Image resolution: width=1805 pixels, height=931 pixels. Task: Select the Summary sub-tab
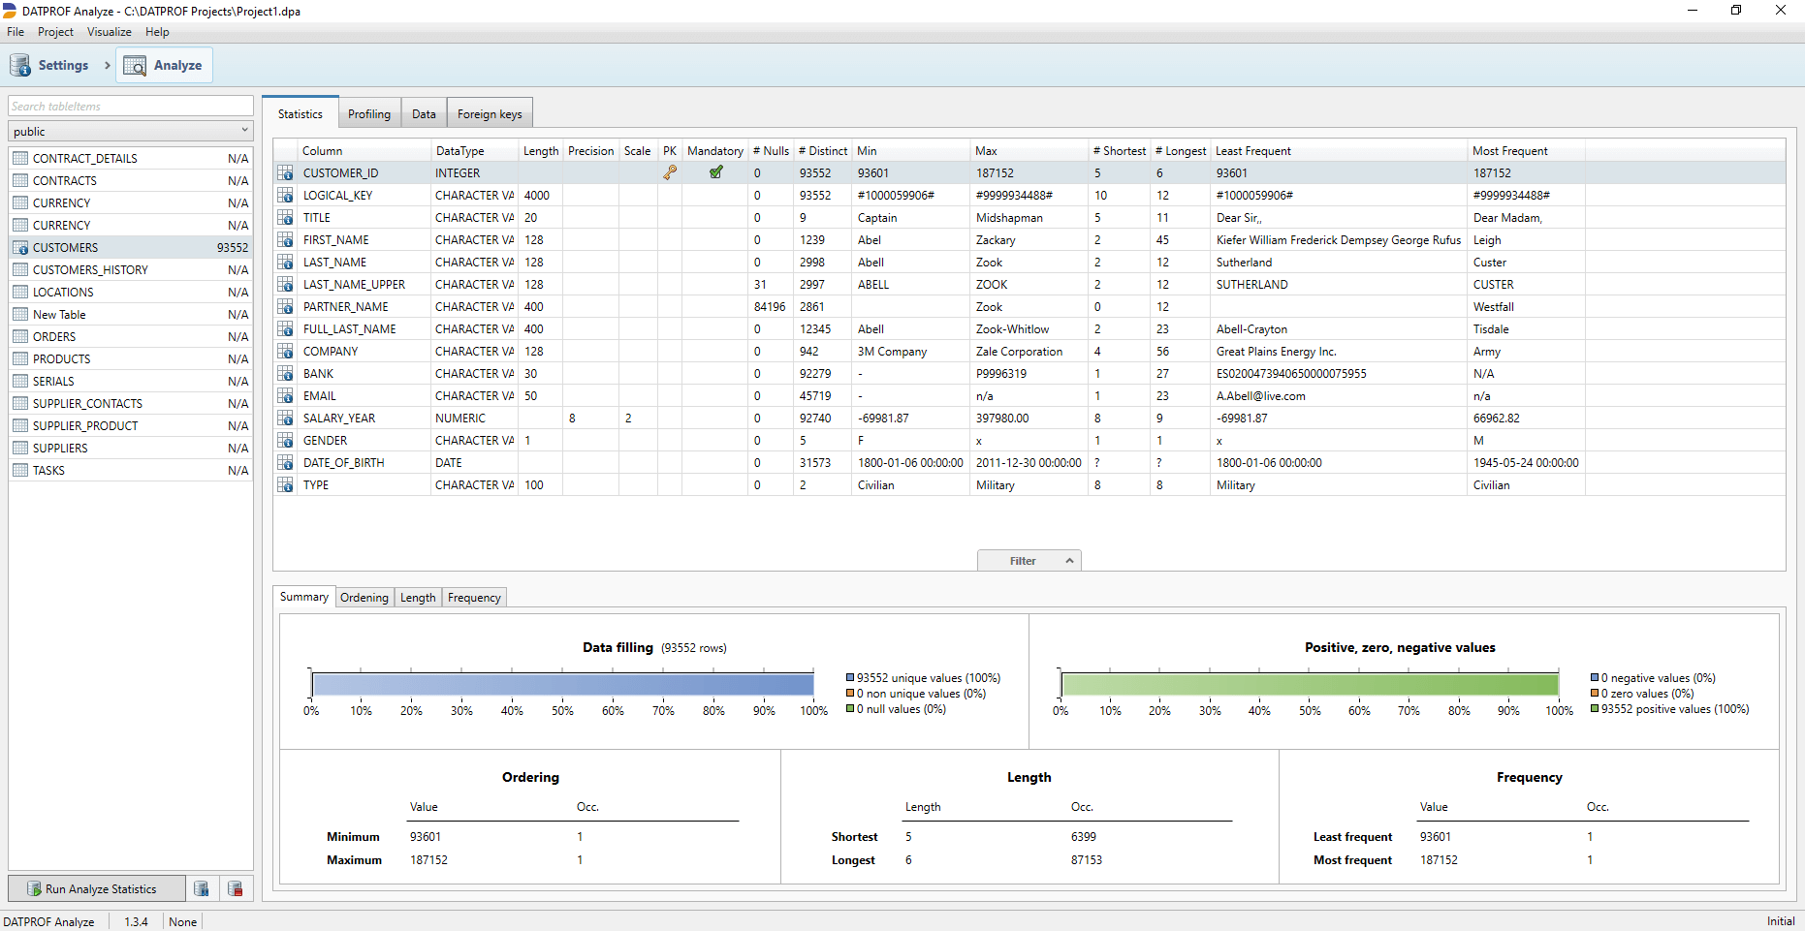point(304,597)
